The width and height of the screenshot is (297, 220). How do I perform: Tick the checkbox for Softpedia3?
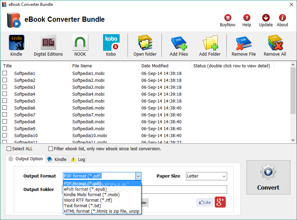[5, 87]
